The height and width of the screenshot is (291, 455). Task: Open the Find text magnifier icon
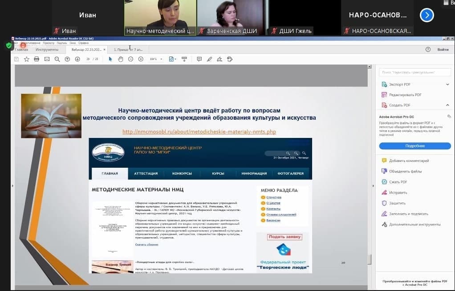[57, 59]
